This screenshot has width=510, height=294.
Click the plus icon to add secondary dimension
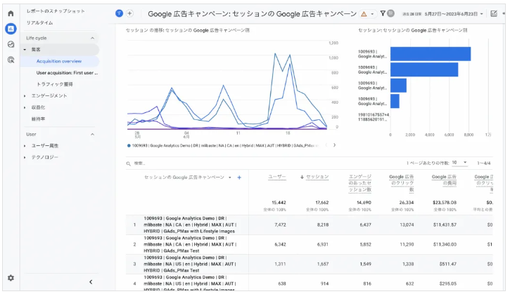click(x=239, y=178)
